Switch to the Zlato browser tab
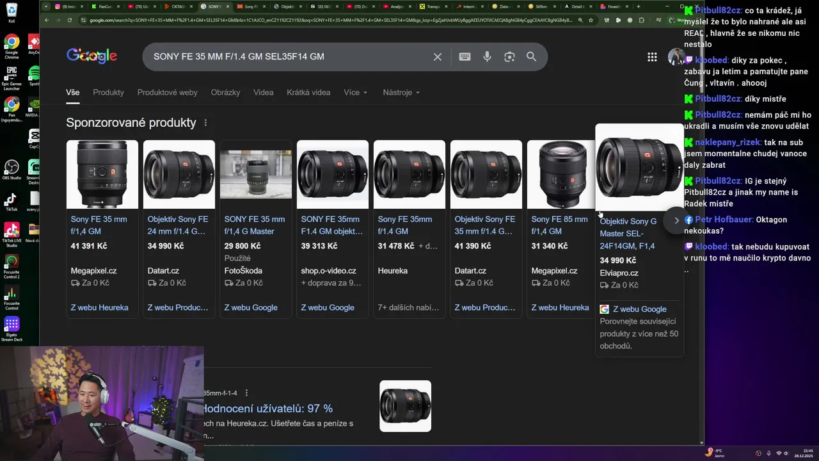The height and width of the screenshot is (461, 819). click(505, 6)
